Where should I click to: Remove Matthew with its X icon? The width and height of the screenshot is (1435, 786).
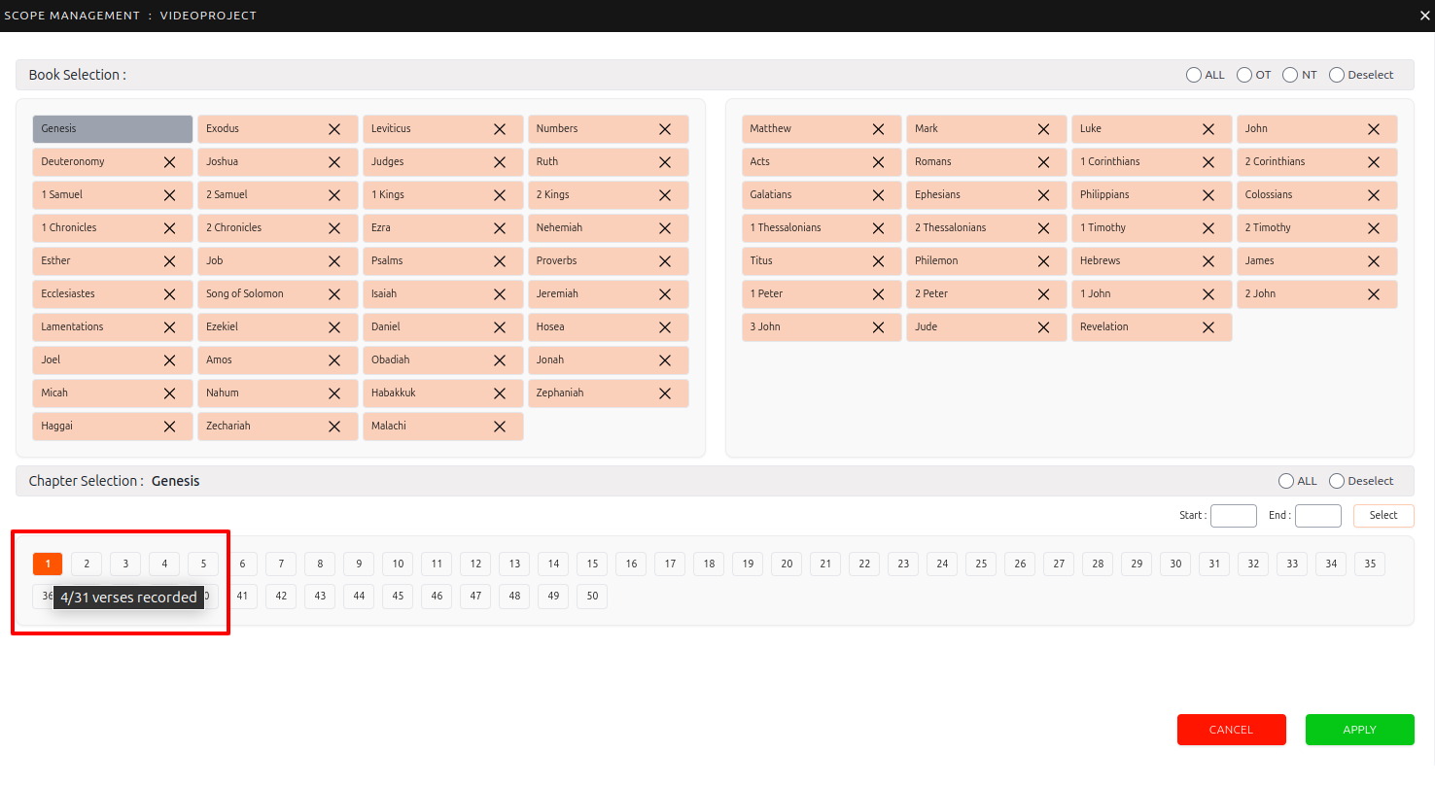(878, 129)
